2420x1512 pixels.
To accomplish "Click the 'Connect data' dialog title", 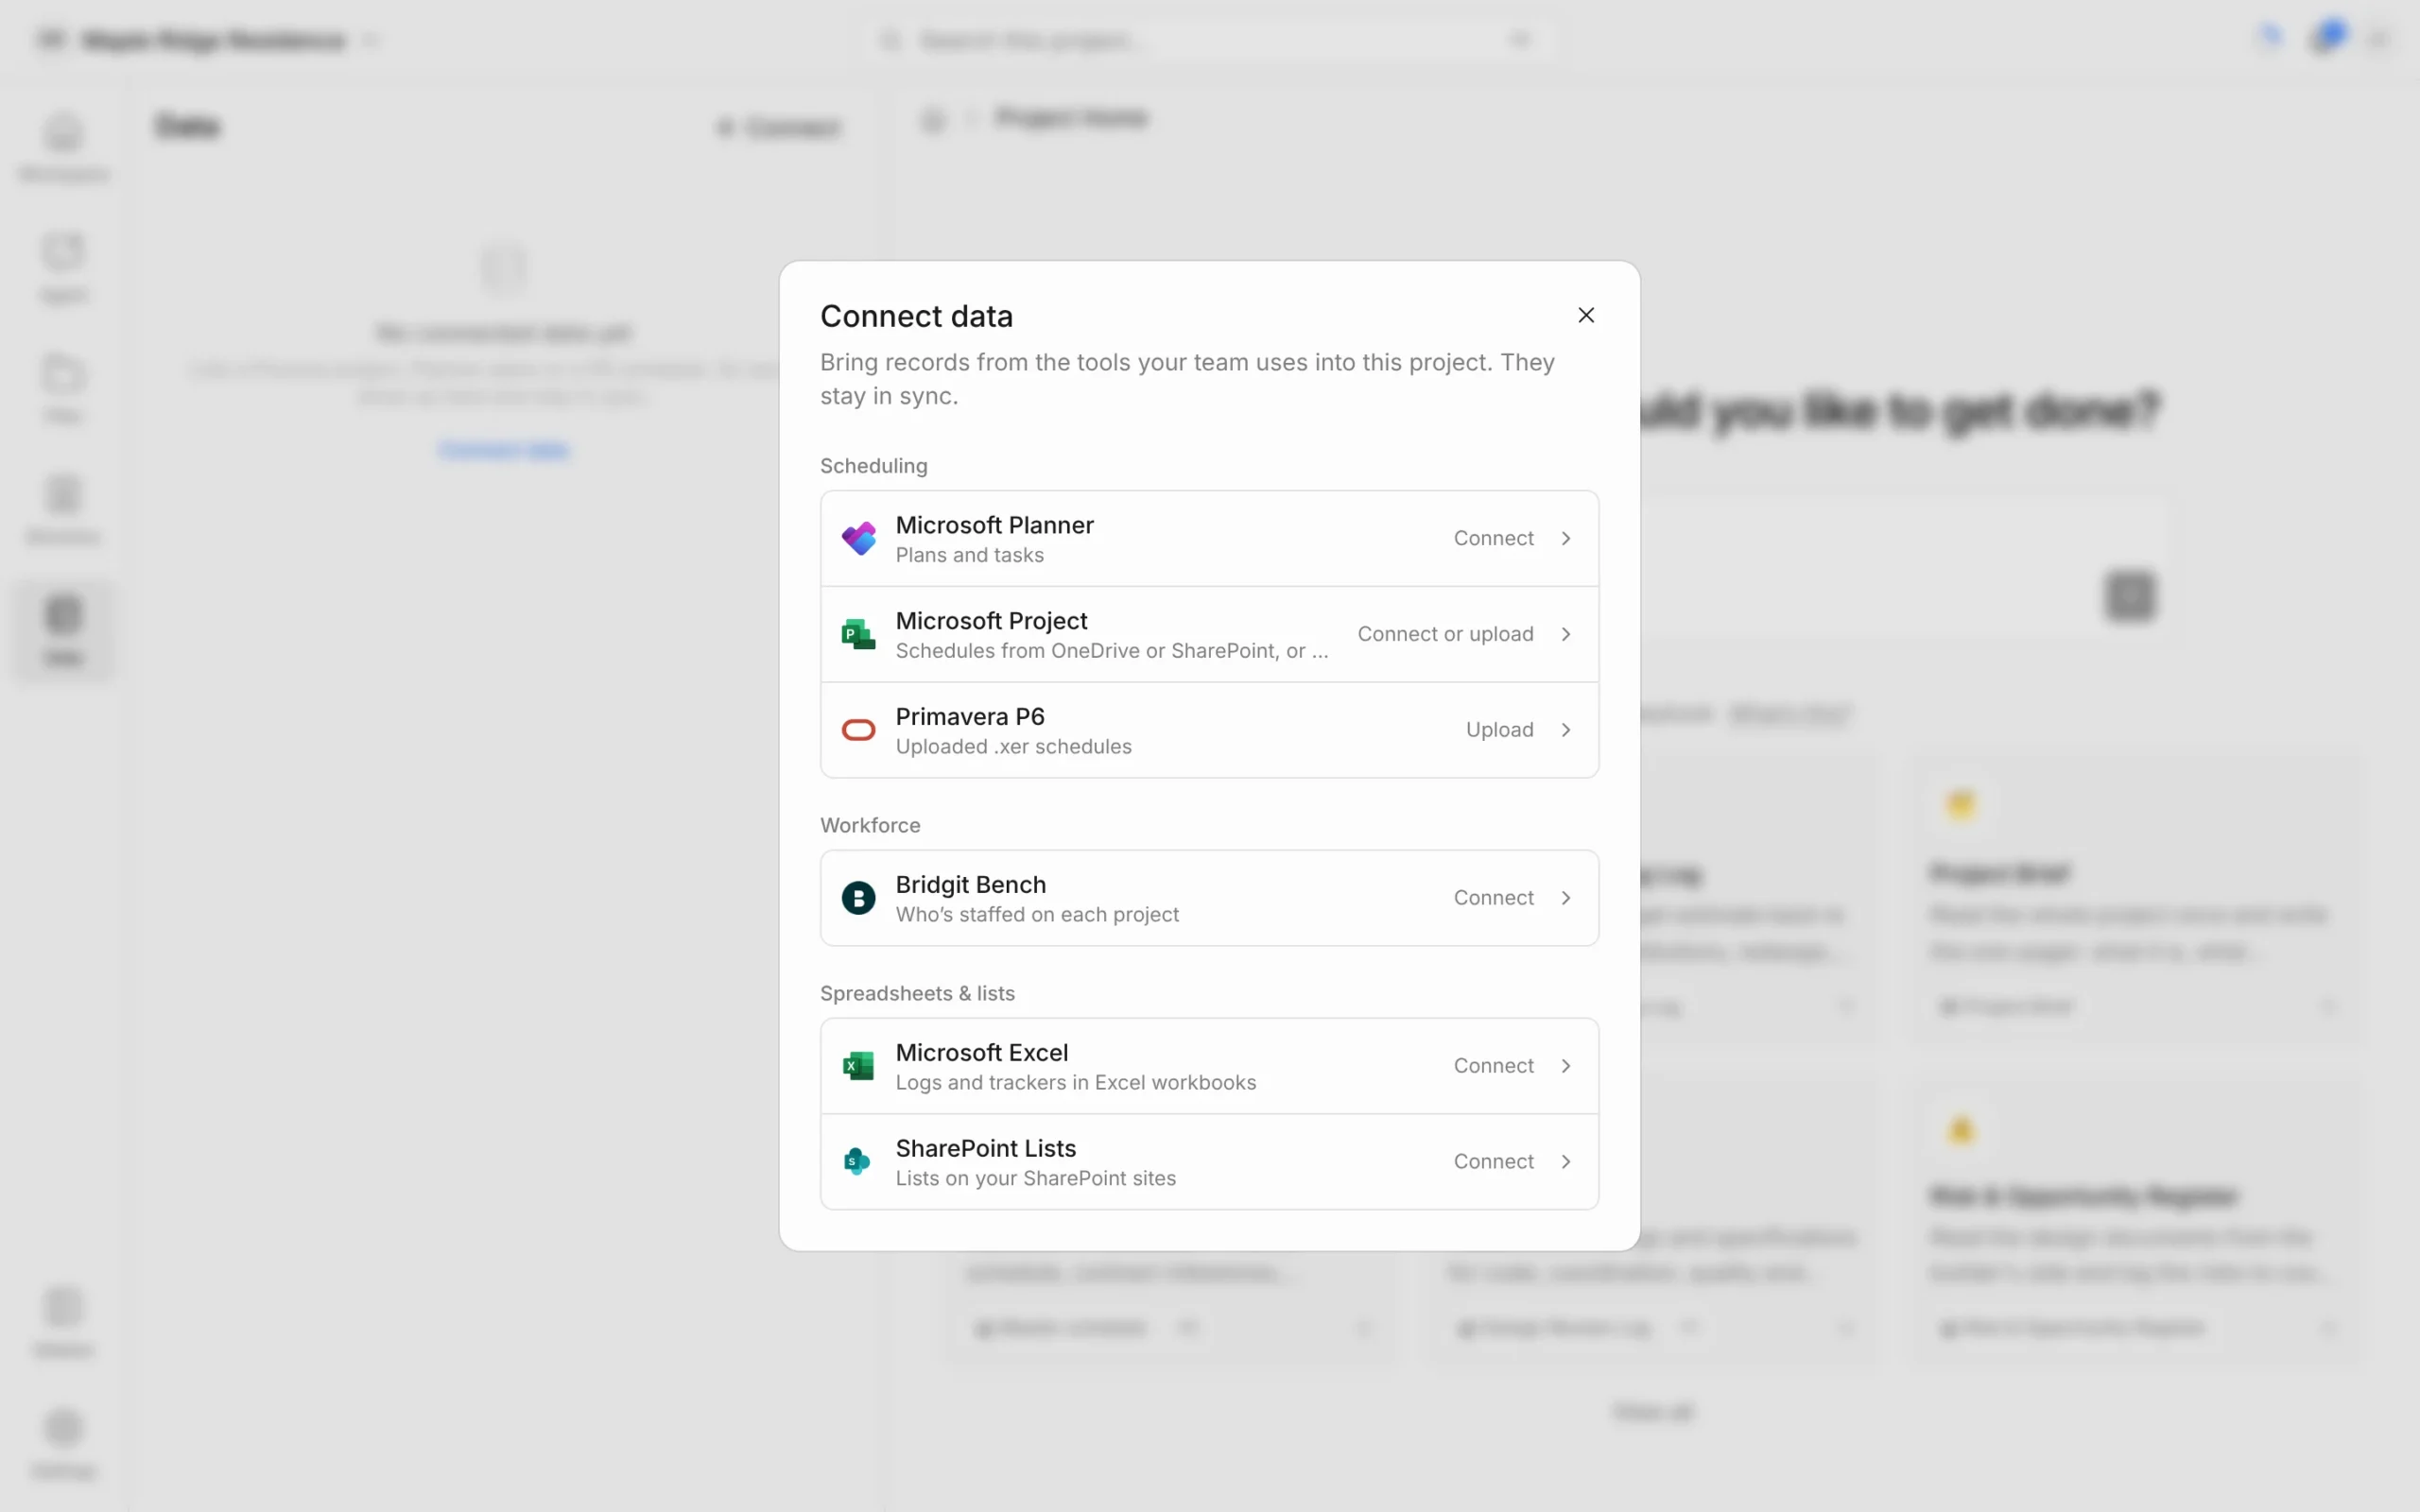I will [916, 316].
